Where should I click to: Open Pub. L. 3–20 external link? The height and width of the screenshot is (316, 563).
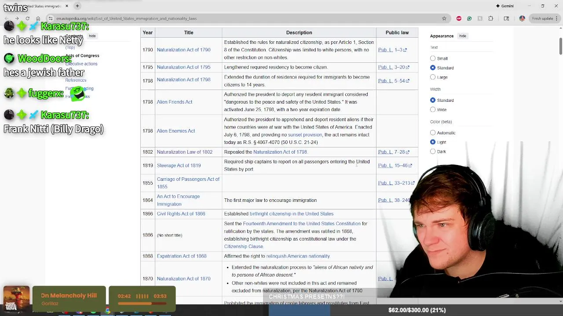point(394,67)
